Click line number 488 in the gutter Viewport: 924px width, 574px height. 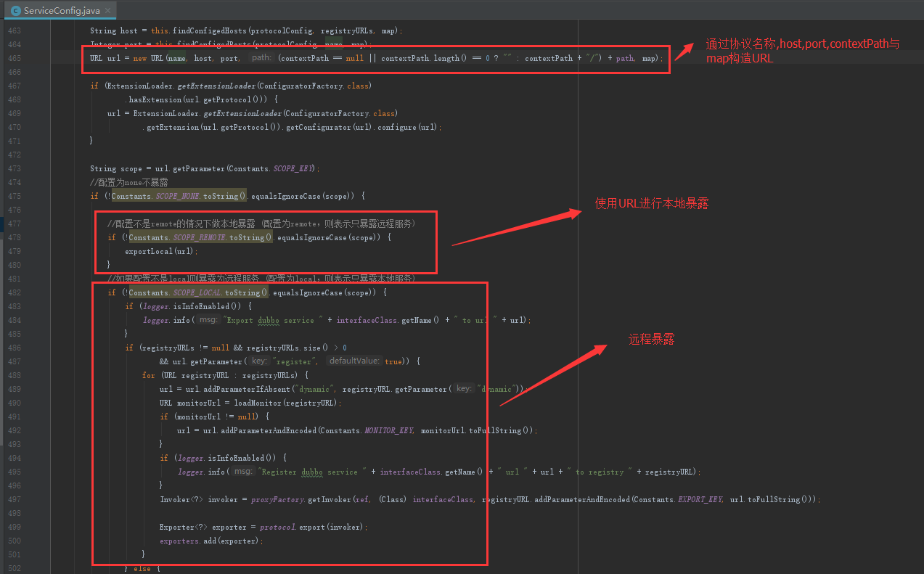13,375
